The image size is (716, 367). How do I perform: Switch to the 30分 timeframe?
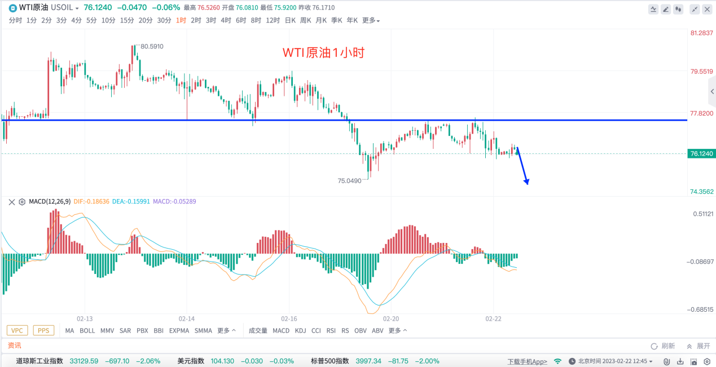coord(164,20)
